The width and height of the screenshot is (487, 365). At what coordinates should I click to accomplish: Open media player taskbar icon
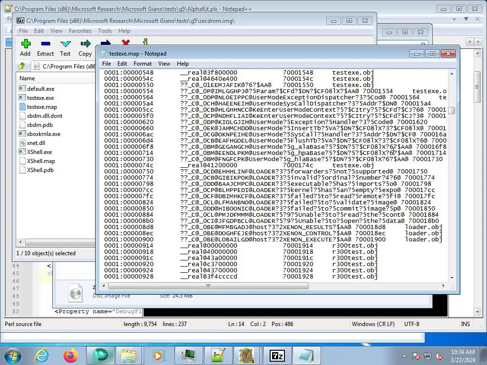point(158,355)
